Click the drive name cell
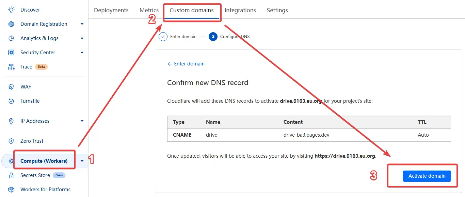 pos(212,135)
